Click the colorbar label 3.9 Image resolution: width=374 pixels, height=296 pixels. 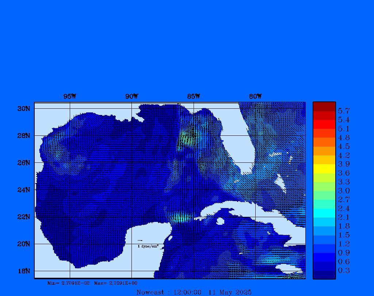344,164
